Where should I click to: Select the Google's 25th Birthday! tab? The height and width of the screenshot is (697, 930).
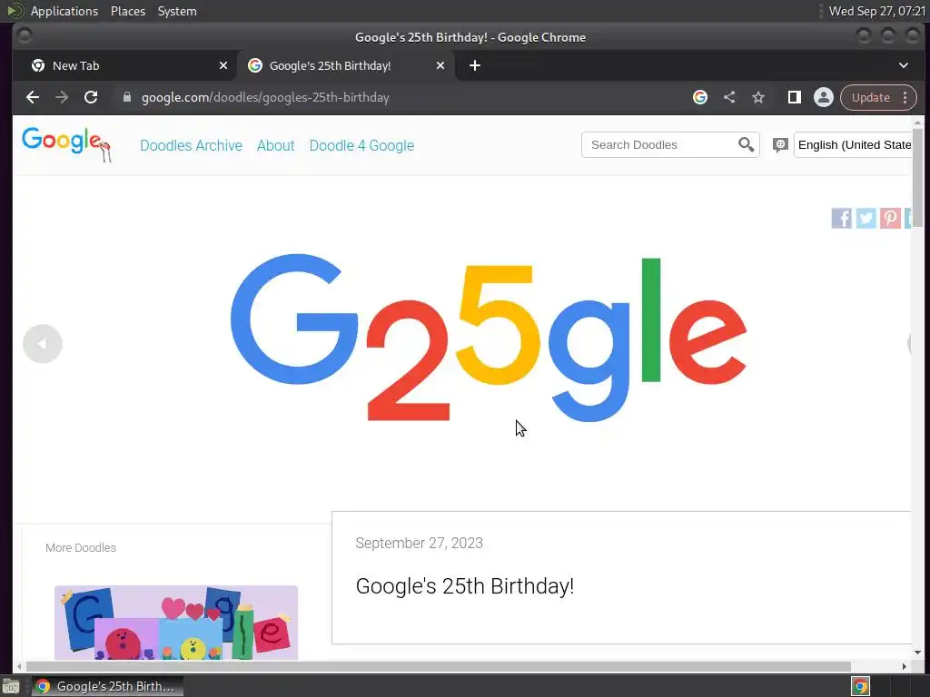(346, 65)
